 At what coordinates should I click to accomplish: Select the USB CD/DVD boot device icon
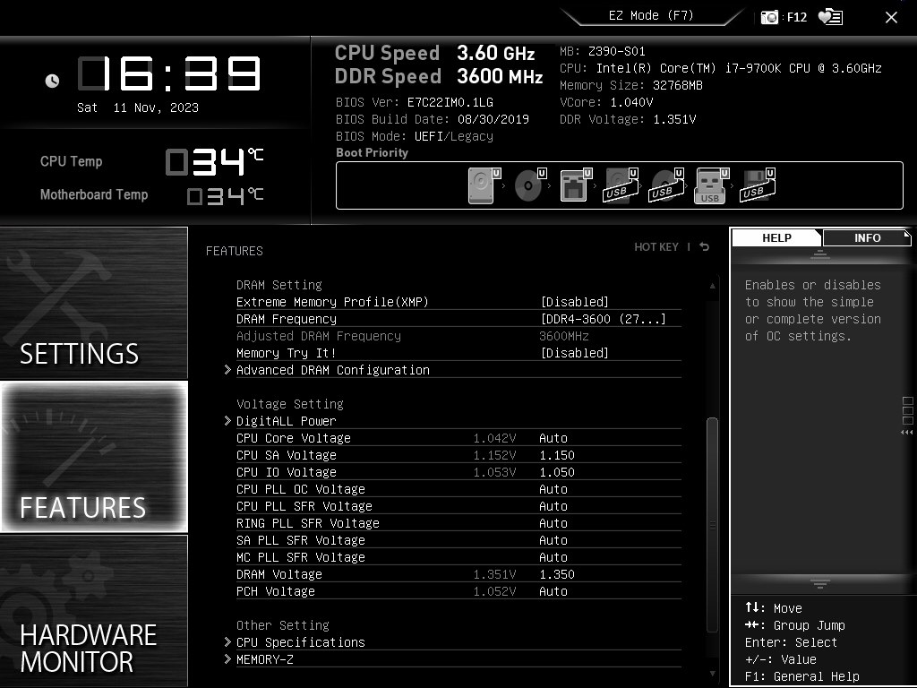(x=666, y=185)
